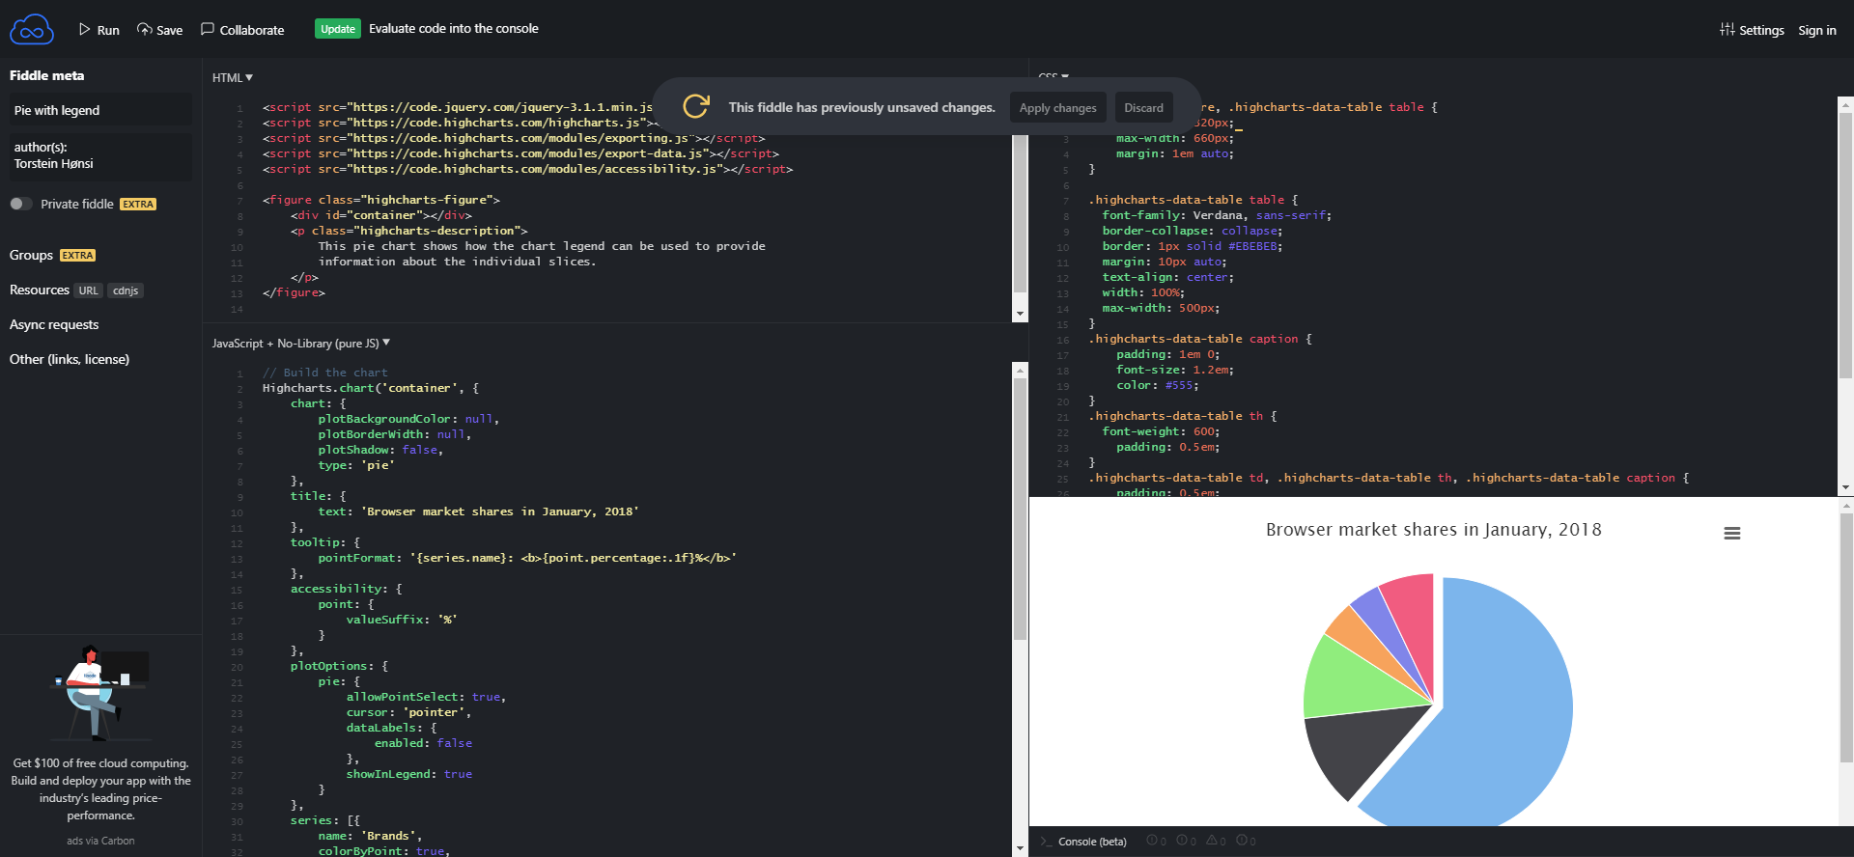
Task: Click CSS panel scroll-up arrow
Action: coord(1845,104)
